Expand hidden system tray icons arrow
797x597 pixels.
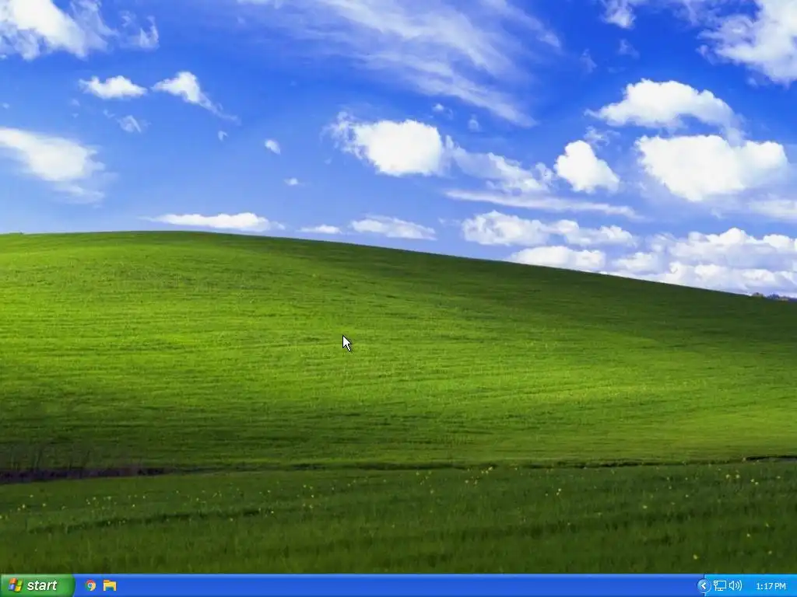click(704, 586)
